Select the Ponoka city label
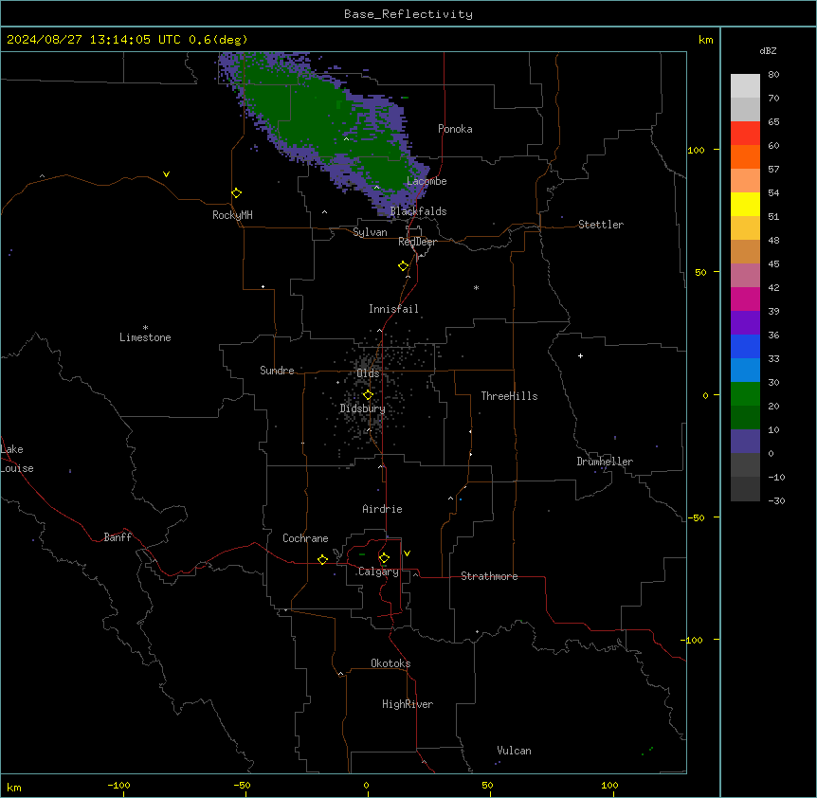The width and height of the screenshot is (817, 798). 455,129
